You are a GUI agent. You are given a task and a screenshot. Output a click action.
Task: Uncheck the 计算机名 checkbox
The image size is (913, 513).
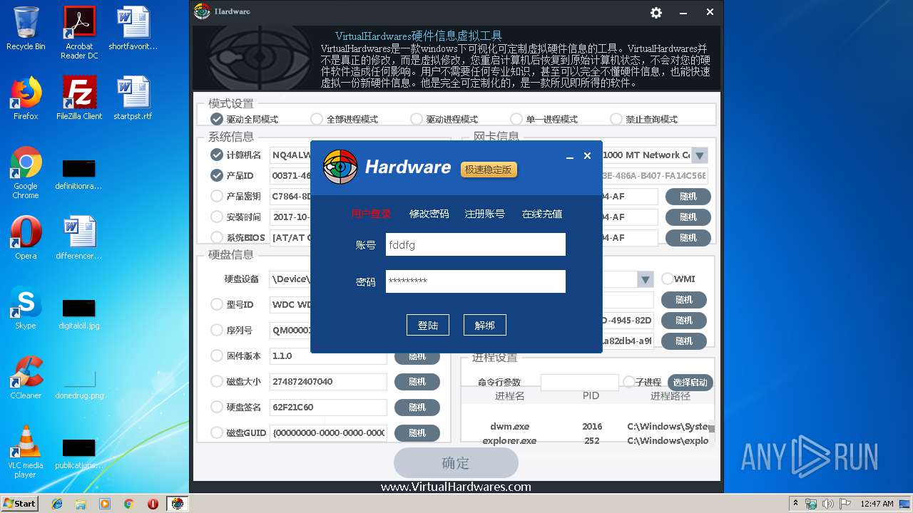coord(217,155)
